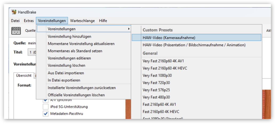Open the Titel dropdown
The height and width of the screenshot is (124, 276).
[x=32, y=52]
